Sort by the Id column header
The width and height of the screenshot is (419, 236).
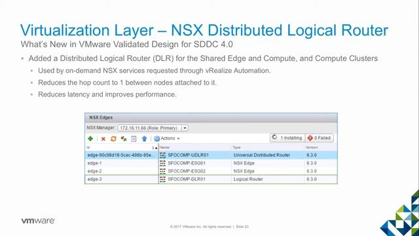pyautogui.click(x=122, y=147)
